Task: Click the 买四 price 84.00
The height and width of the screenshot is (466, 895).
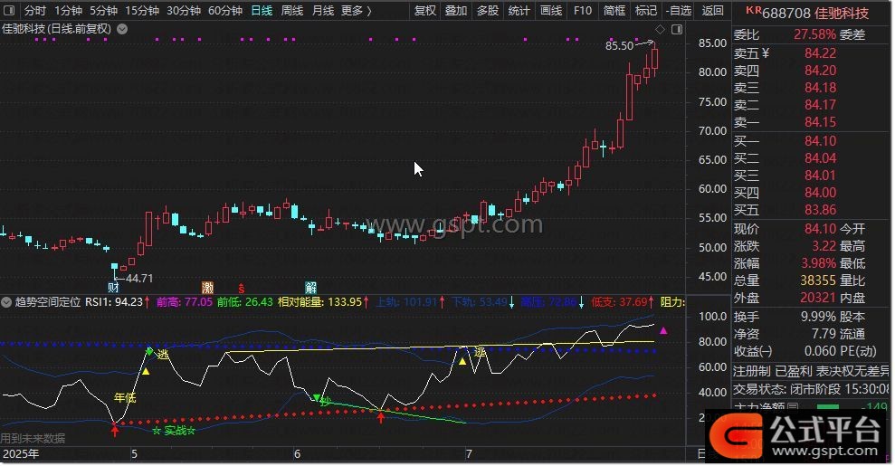Action: click(x=820, y=192)
